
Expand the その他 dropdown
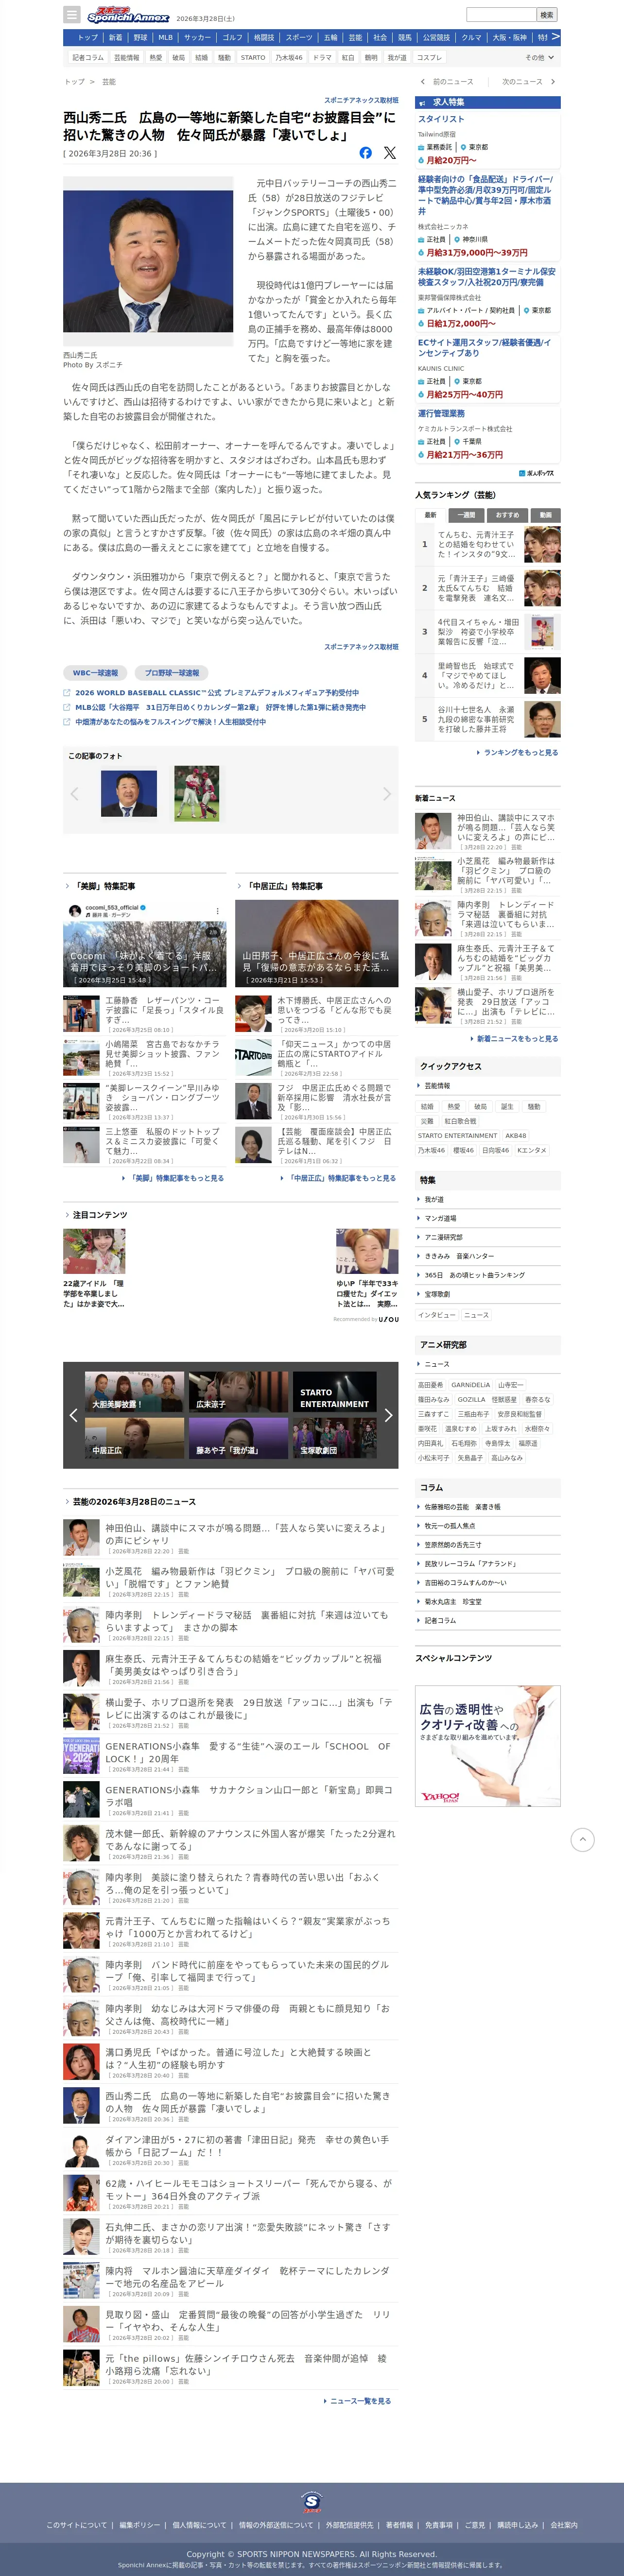point(539,58)
